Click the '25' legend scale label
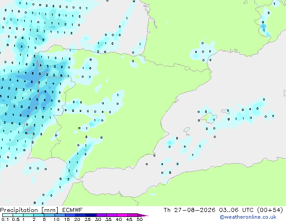Viewport: 286px width, 221px height. (x=88, y=219)
